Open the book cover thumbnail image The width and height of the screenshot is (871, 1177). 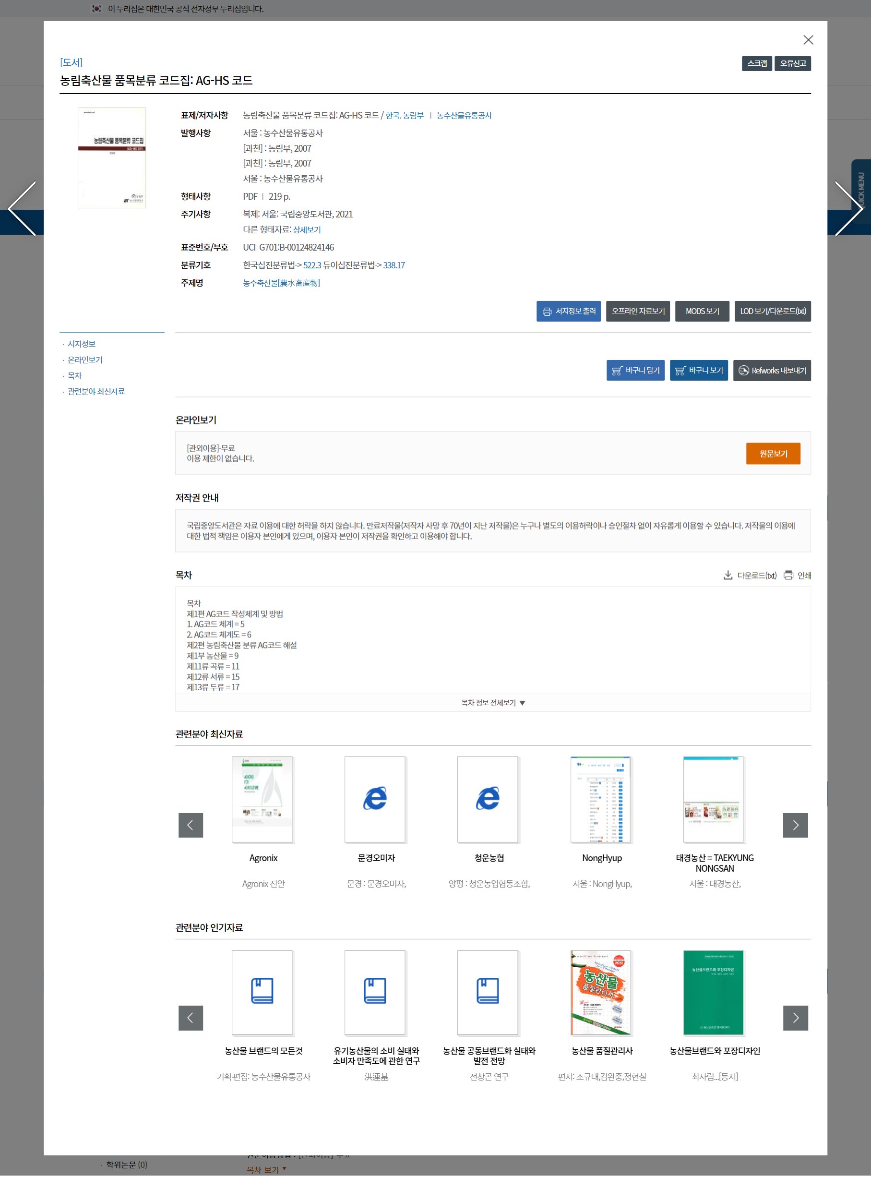tap(112, 157)
